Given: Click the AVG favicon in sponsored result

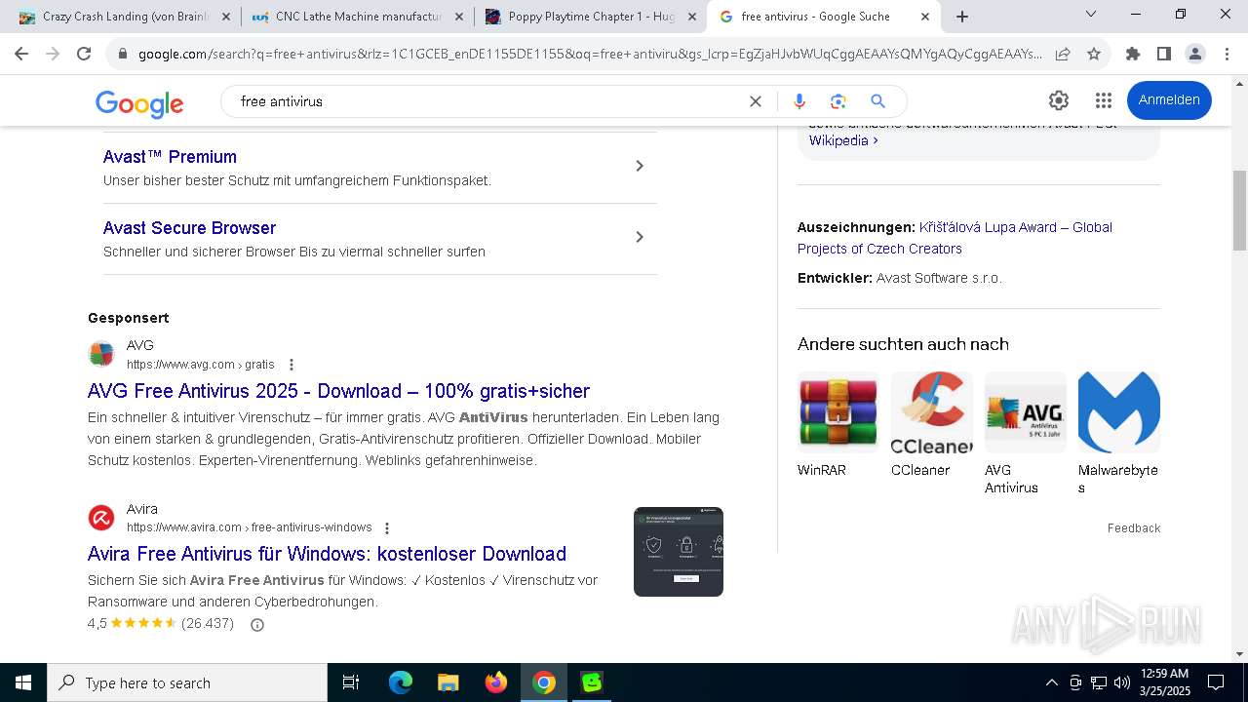Looking at the screenshot, I should tap(101, 354).
